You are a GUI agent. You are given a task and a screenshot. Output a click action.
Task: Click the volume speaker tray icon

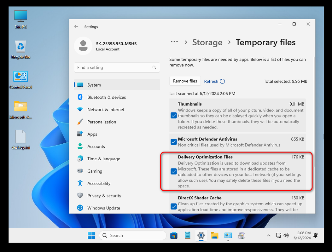click(286, 236)
